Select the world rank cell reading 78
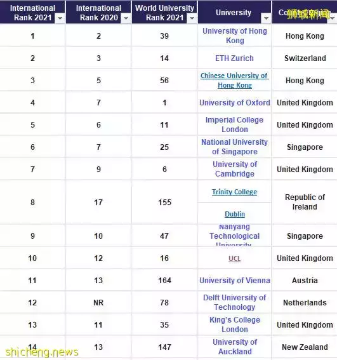This screenshot has width=337, height=360. [164, 303]
